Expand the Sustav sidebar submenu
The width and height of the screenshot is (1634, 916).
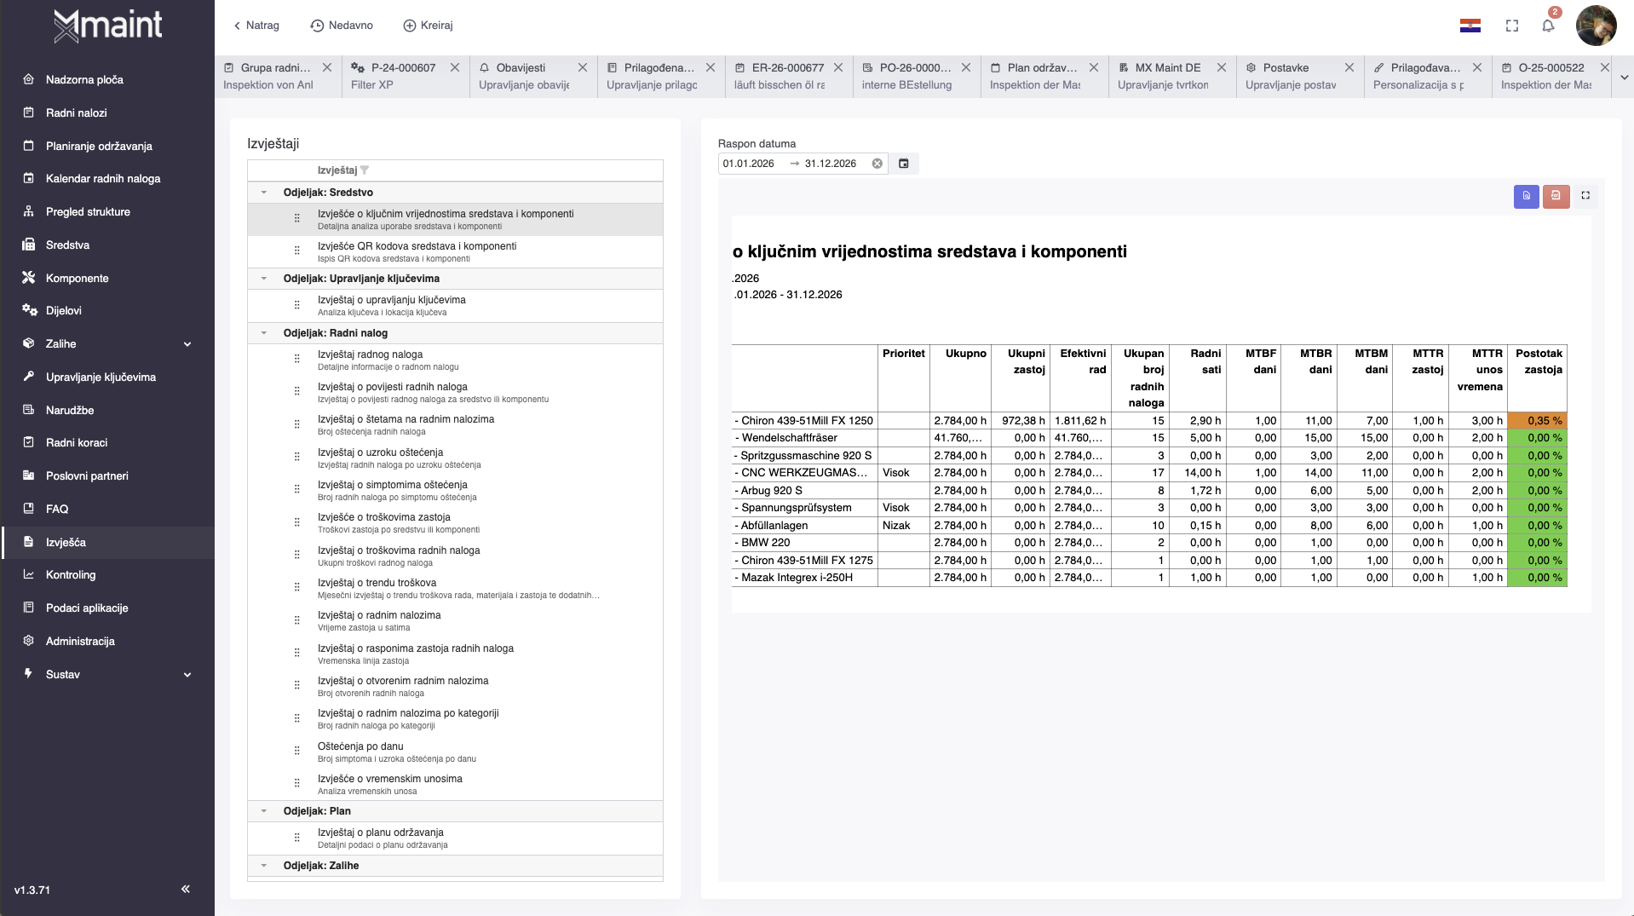point(187,675)
